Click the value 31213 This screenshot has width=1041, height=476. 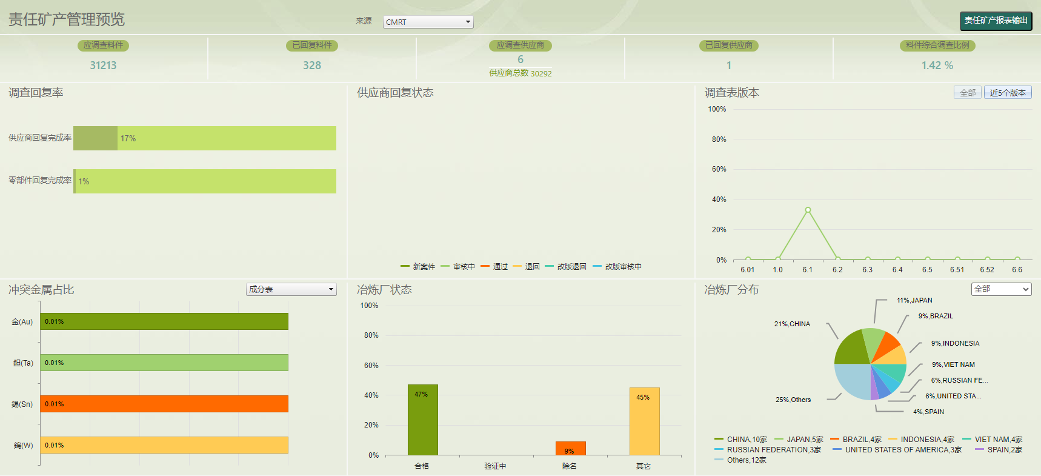[103, 65]
